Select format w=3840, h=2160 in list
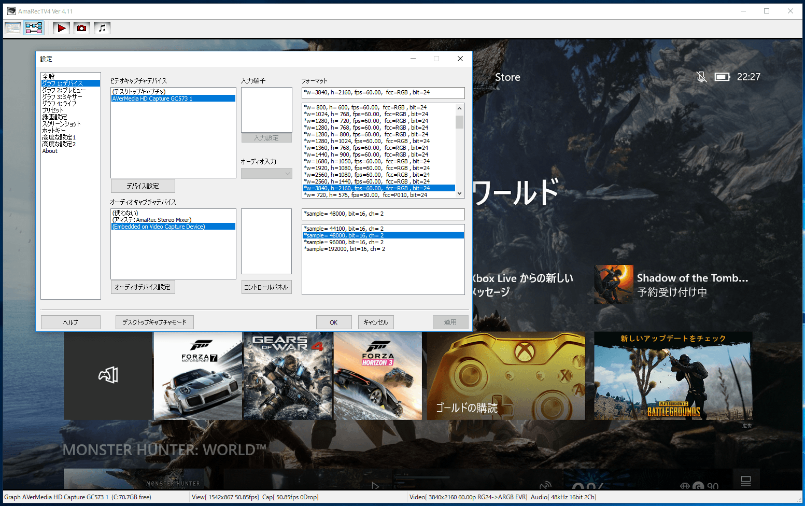 point(379,188)
